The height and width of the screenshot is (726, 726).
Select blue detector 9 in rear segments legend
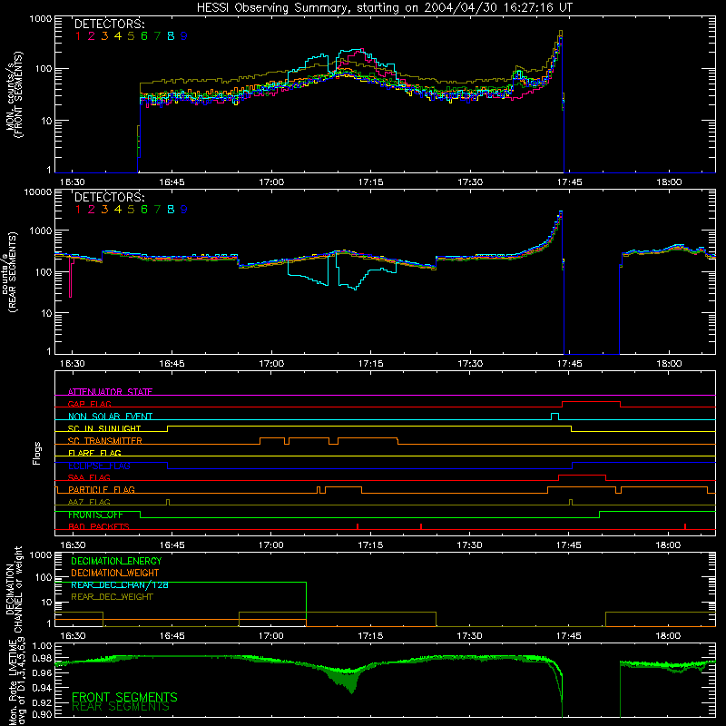[x=184, y=210]
